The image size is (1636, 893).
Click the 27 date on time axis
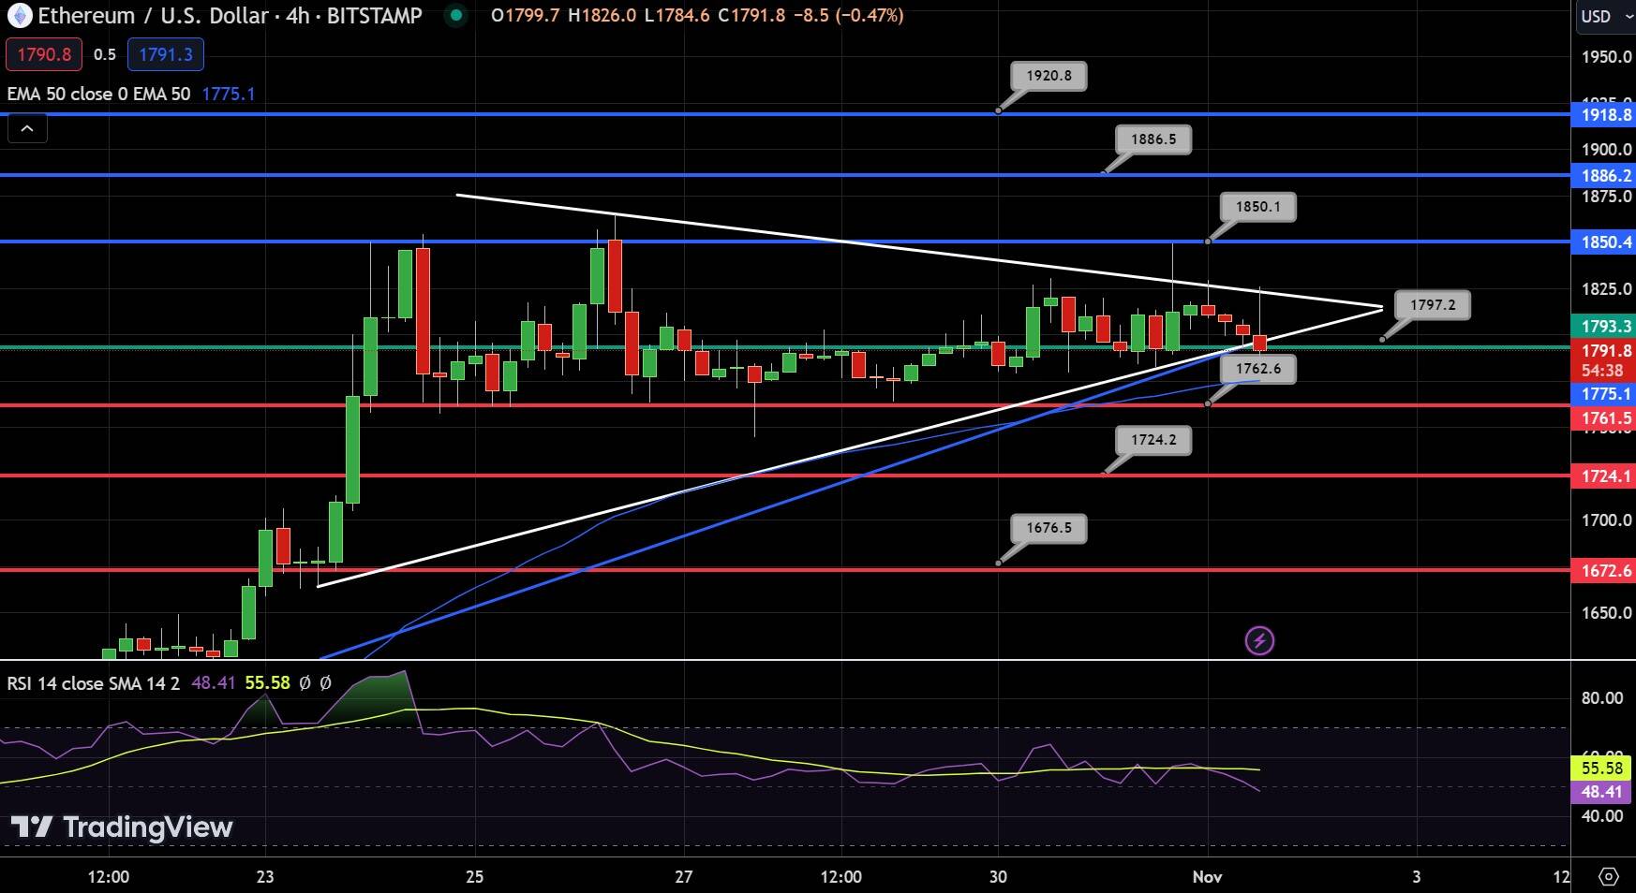[684, 877]
